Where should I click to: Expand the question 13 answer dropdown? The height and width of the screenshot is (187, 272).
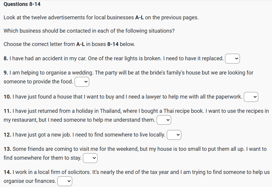pos(90,158)
